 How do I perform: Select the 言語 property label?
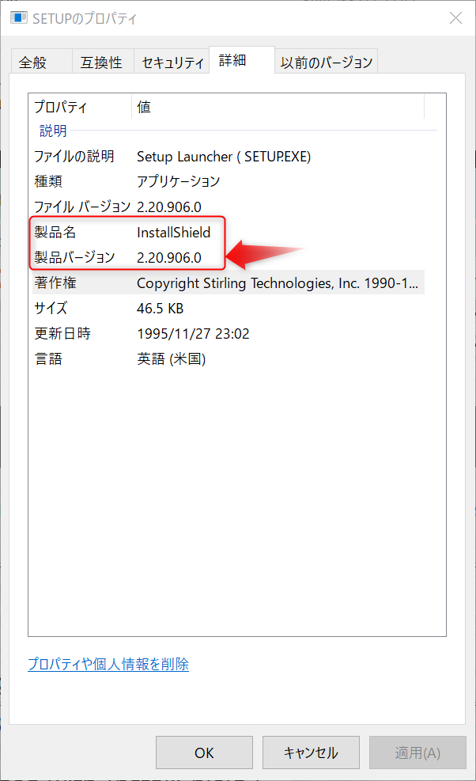tap(48, 358)
